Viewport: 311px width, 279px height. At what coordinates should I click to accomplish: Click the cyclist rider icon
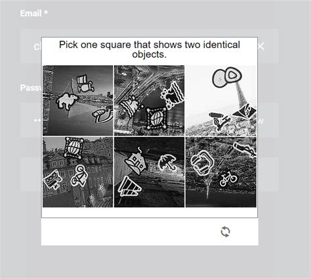pyautogui.click(x=79, y=176)
